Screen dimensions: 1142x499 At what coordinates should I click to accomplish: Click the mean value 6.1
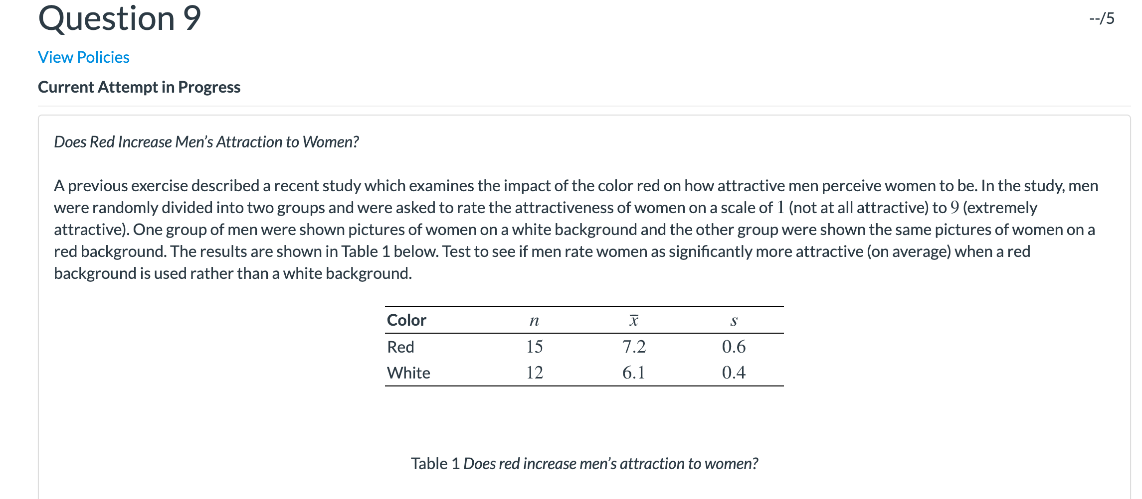click(x=634, y=373)
